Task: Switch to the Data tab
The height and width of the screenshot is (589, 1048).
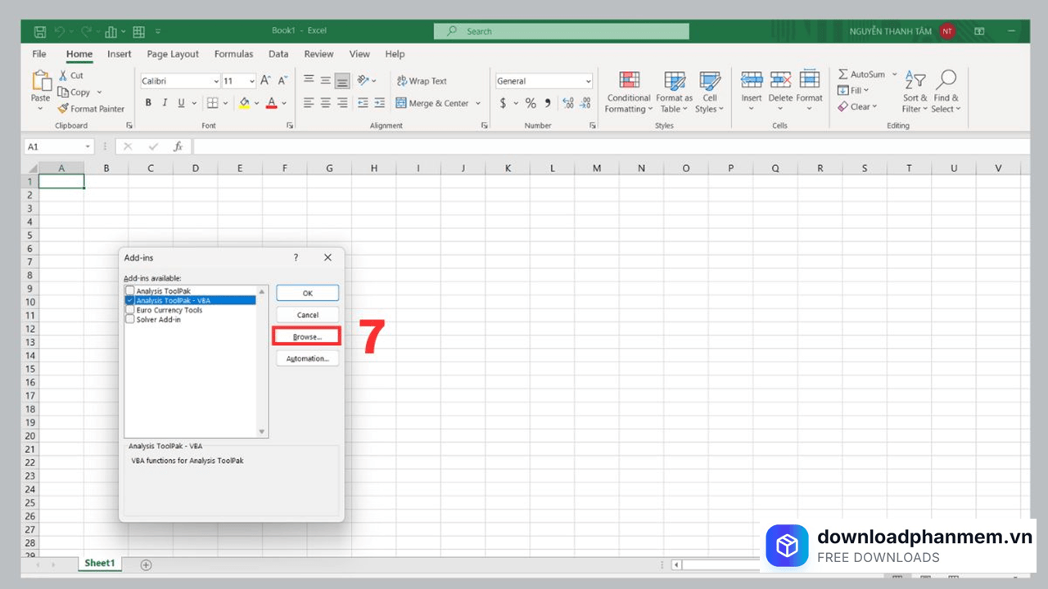Action: (x=278, y=54)
